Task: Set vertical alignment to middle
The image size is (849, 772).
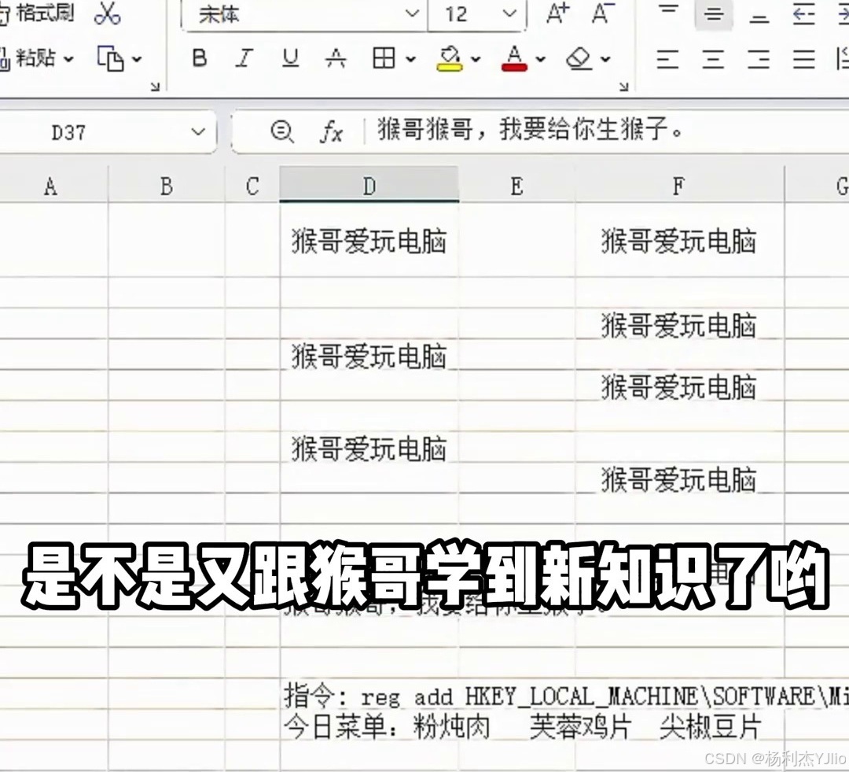Action: pos(714,13)
